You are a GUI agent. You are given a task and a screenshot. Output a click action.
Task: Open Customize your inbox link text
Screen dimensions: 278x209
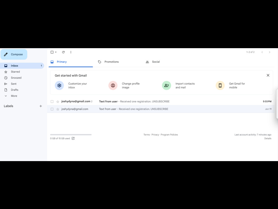[77, 85]
